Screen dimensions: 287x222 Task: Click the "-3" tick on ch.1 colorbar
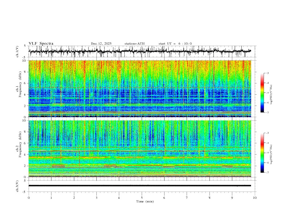pos(267,73)
